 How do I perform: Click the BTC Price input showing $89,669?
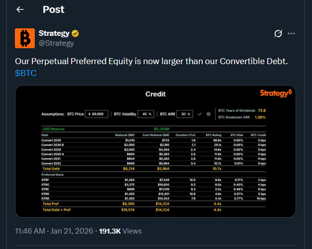[96, 114]
